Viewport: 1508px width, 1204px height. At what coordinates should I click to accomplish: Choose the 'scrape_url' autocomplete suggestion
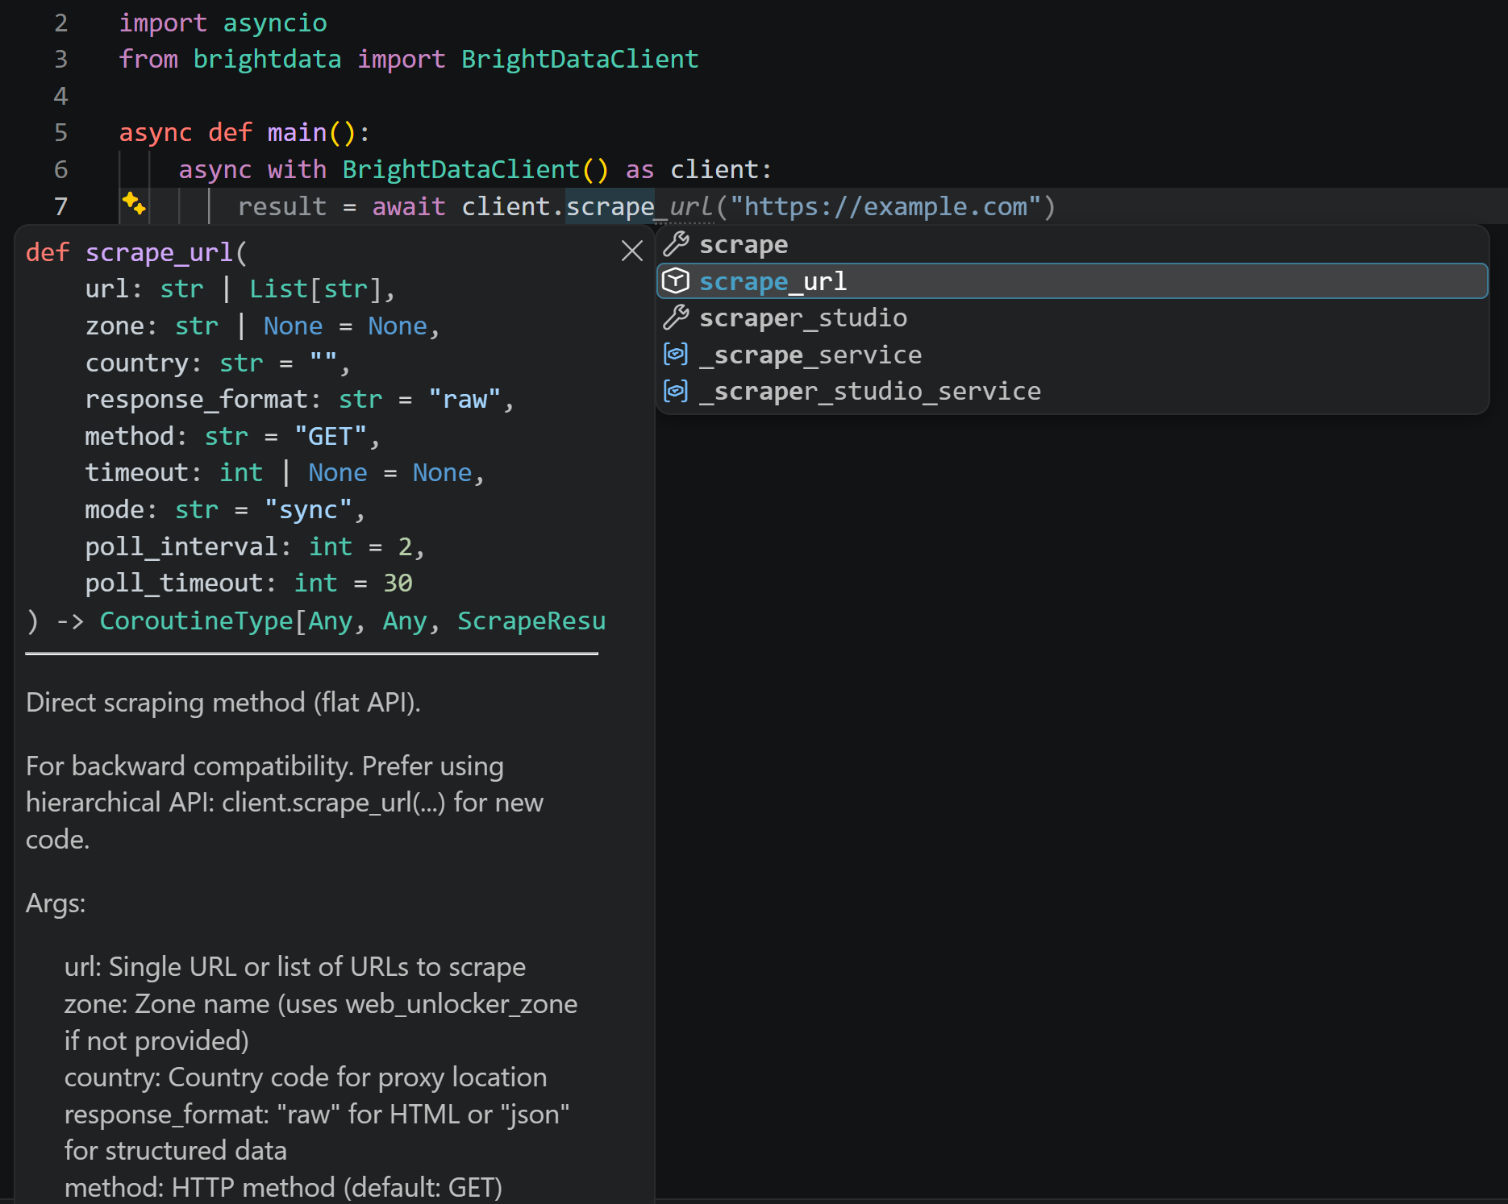(1073, 281)
